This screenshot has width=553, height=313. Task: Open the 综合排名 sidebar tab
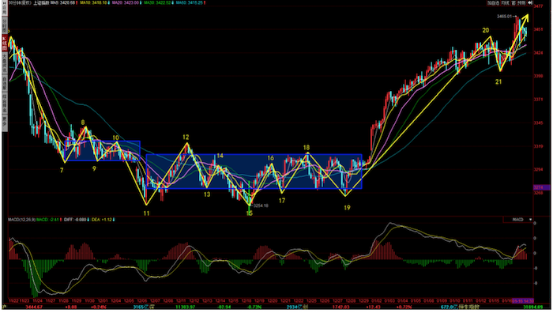pos(5,104)
